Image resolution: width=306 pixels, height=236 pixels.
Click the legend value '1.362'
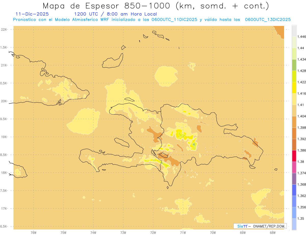(301, 196)
